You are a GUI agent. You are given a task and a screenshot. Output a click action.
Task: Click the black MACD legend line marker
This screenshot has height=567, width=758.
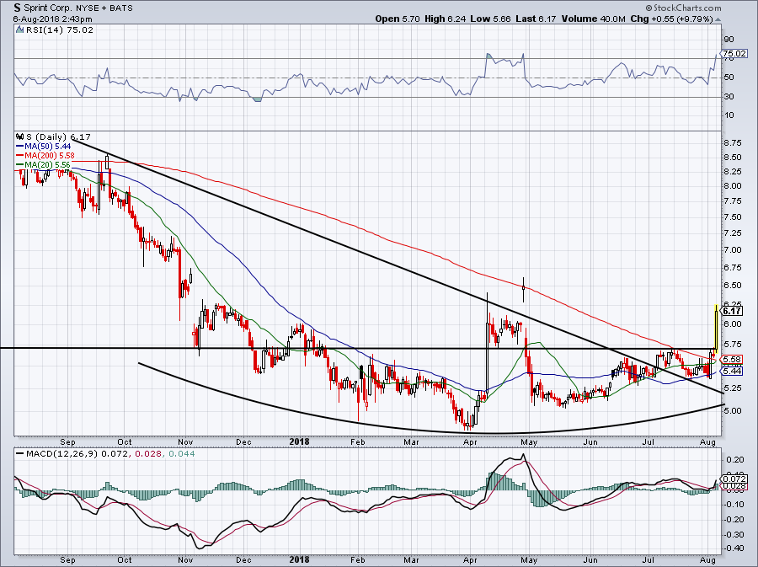(19, 454)
